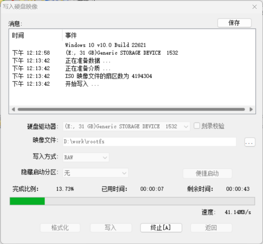
Task: Click the 时间 column header
Action: (x=36, y=36)
